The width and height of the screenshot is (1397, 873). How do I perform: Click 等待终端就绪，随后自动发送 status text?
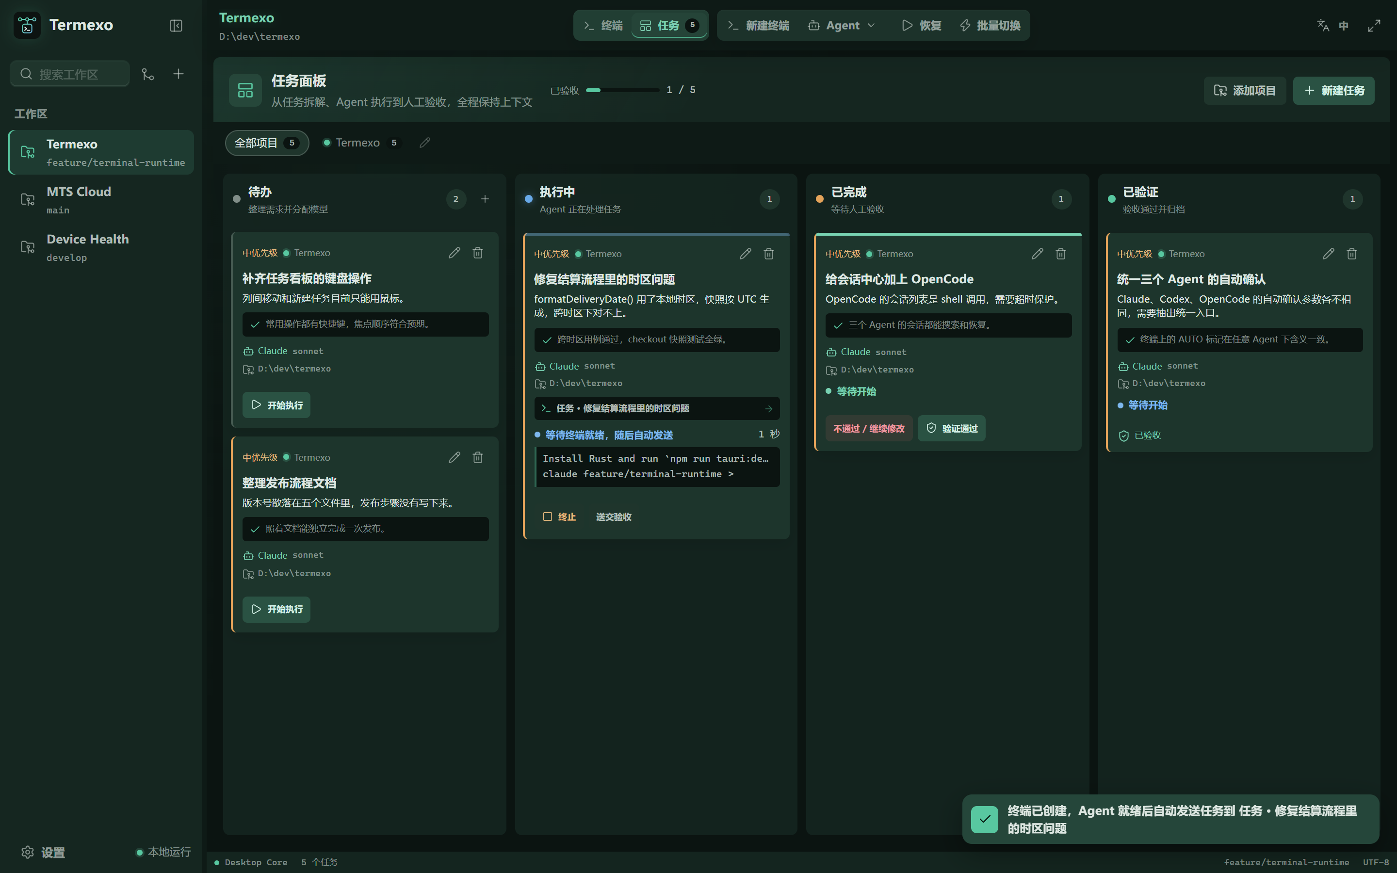click(x=609, y=435)
